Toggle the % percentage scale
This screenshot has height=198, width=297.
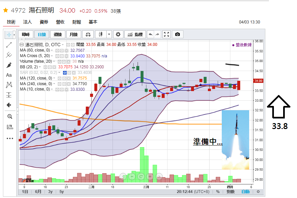click(218, 191)
